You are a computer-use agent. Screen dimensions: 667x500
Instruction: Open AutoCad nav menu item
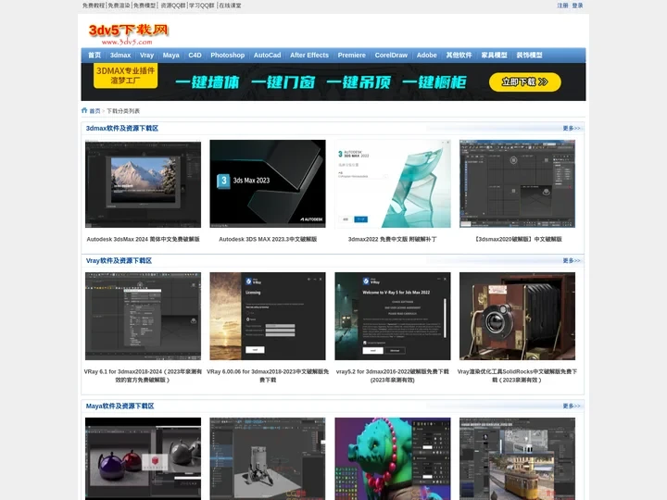click(267, 56)
